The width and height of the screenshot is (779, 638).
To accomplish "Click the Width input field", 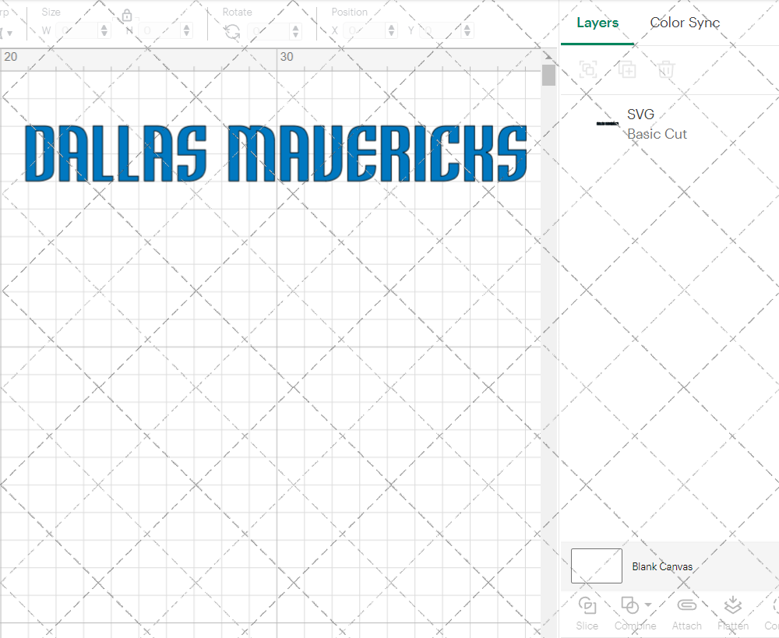I will (77, 31).
